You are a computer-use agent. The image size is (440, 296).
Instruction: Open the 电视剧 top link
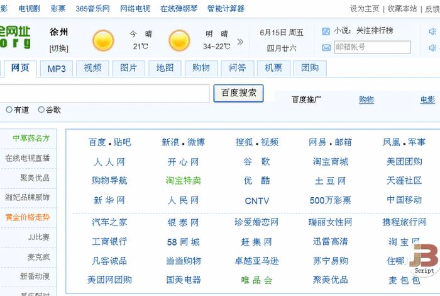point(29,9)
